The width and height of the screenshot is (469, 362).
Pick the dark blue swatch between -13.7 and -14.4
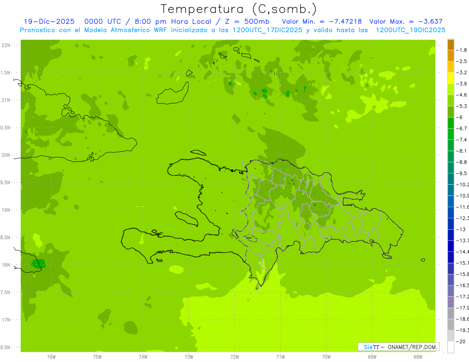click(451, 246)
